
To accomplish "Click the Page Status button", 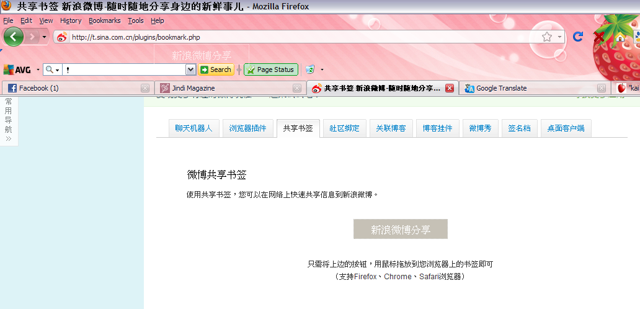I will click(271, 69).
